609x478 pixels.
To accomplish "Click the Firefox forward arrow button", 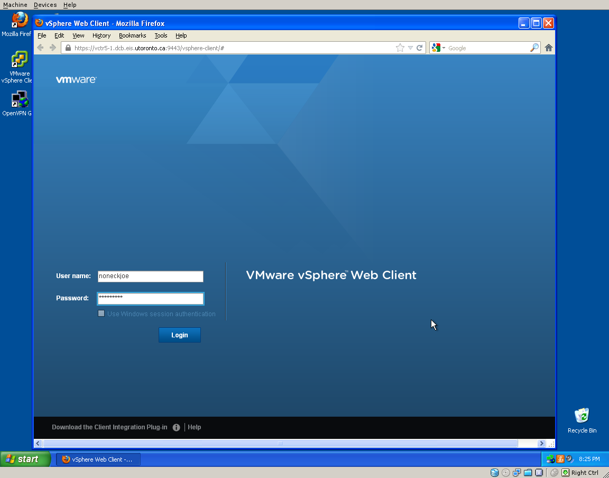I will [x=53, y=48].
